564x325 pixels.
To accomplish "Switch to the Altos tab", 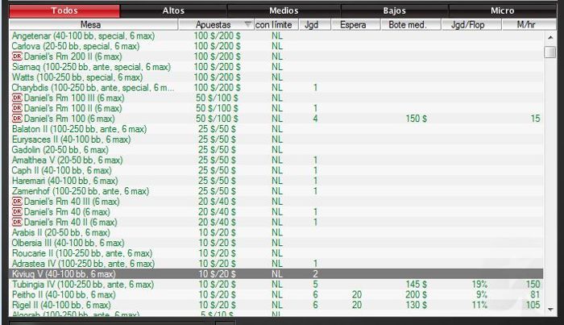I will (x=173, y=10).
